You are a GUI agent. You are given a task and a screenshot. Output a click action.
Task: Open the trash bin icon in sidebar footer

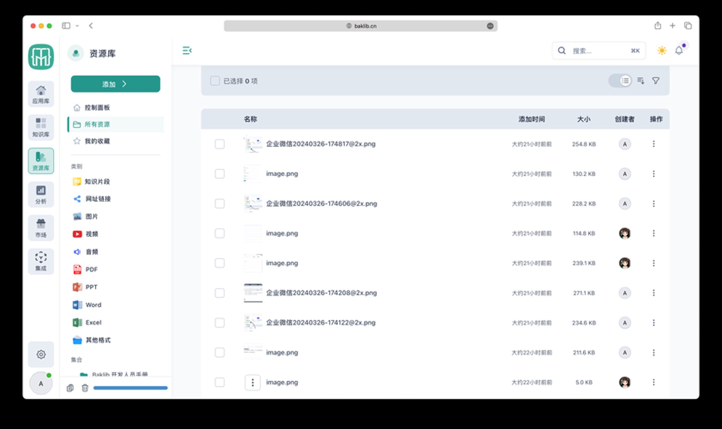[x=85, y=388]
